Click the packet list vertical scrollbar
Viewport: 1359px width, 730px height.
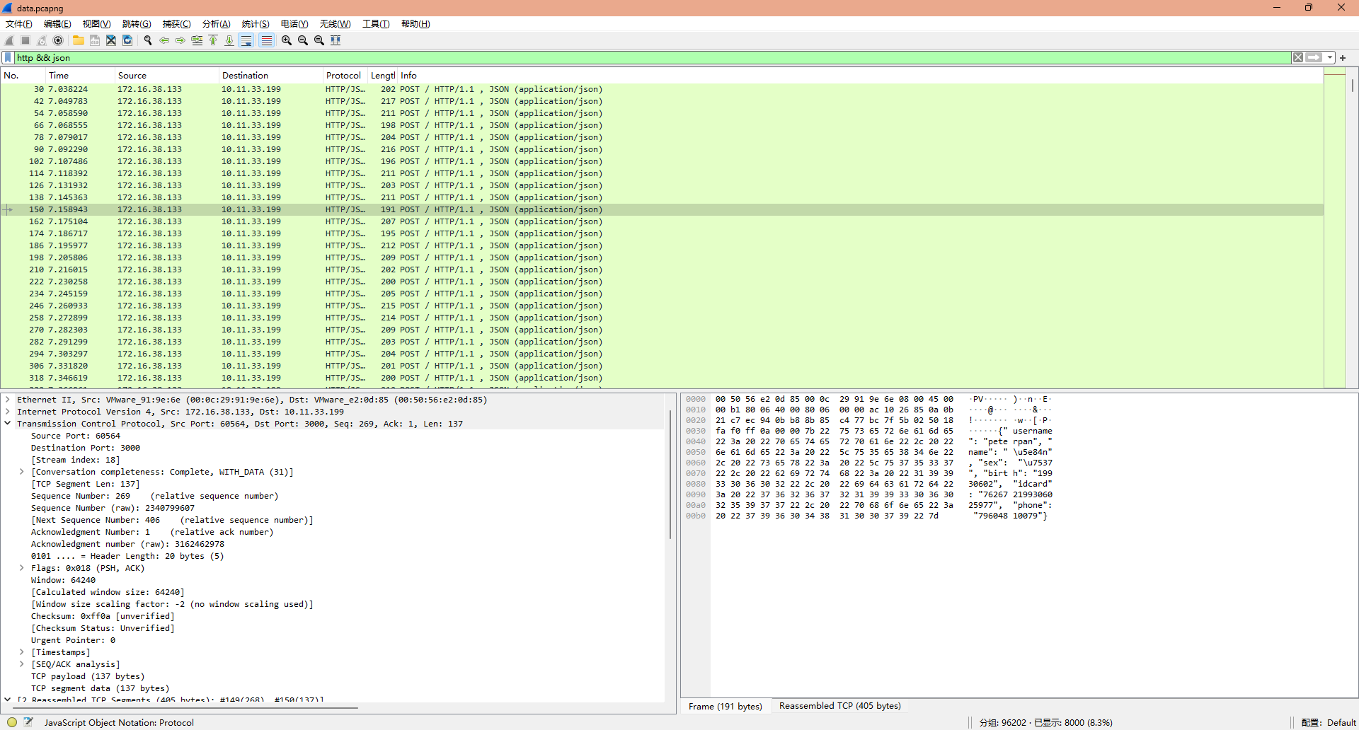1352,212
